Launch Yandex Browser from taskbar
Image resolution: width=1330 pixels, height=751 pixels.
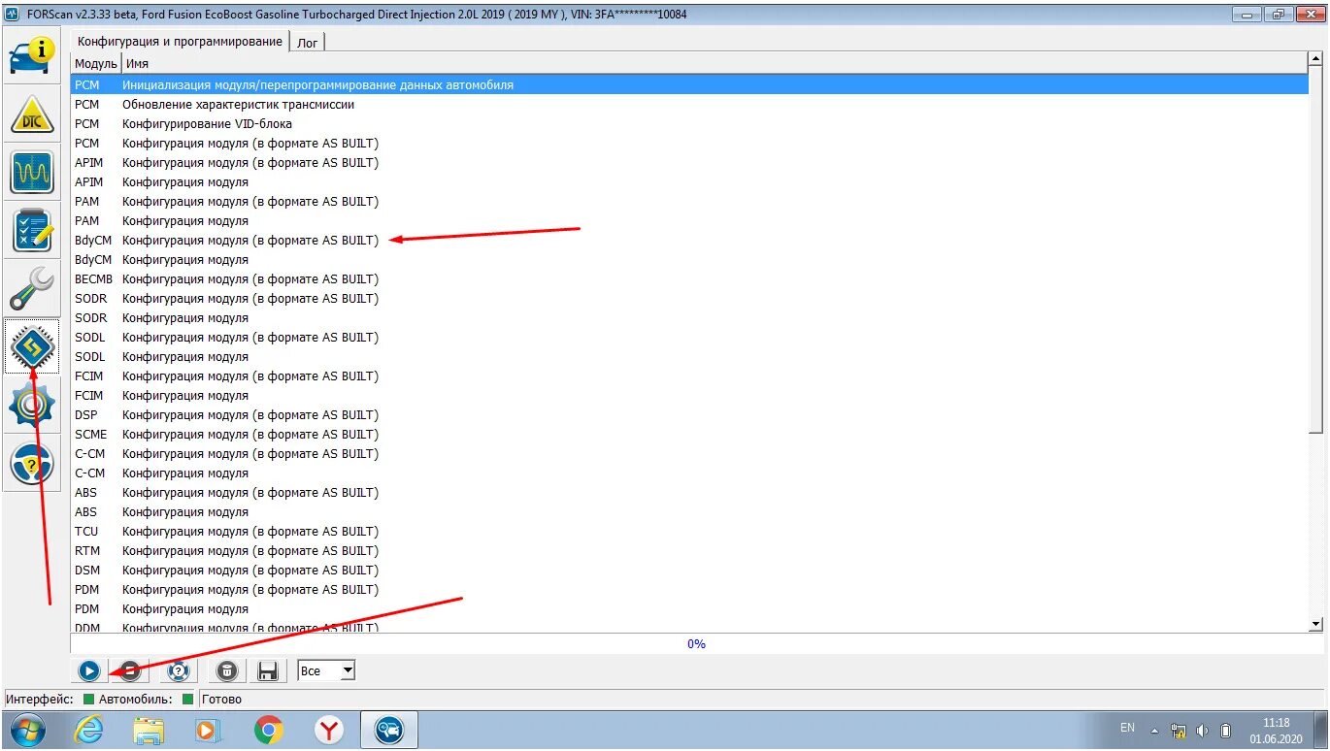point(330,730)
